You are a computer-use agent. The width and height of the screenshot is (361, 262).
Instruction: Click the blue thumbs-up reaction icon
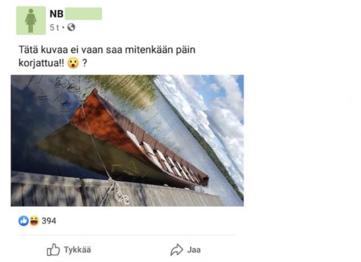click(23, 221)
